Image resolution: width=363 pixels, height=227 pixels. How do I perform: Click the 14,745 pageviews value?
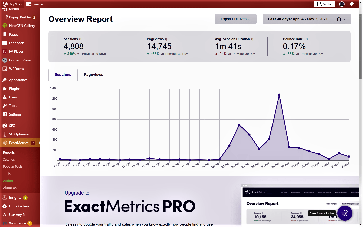[x=159, y=46]
